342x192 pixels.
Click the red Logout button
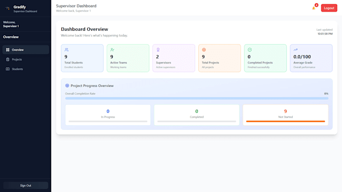(x=329, y=8)
